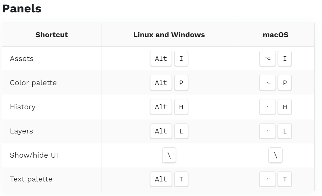Screen dimensions: 322x196
Task: Click the H key under Linux and Windows
Action: tap(181, 107)
